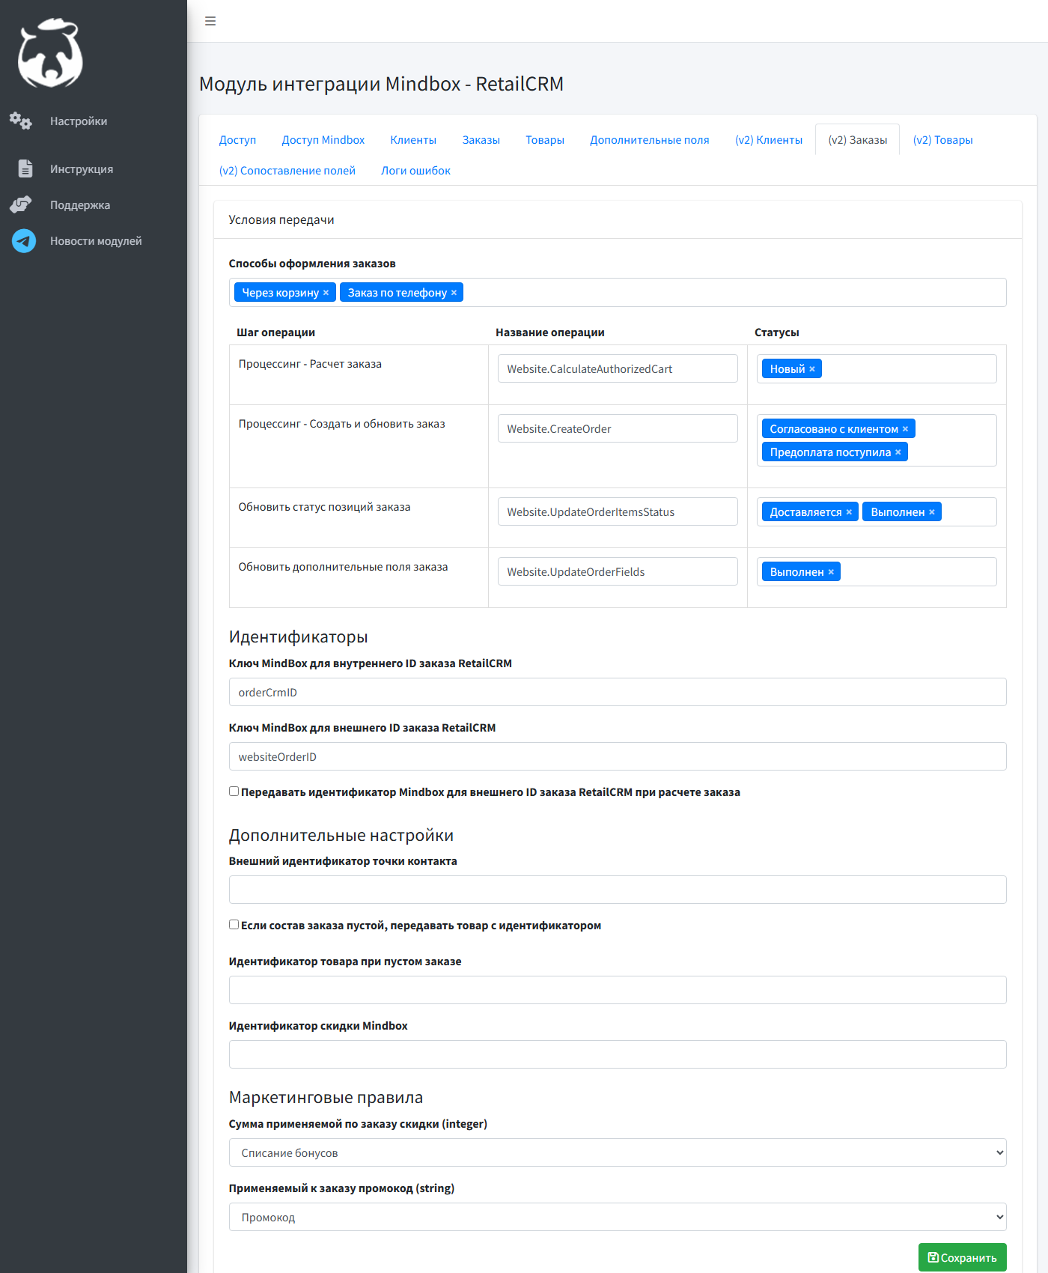The image size is (1048, 1273).
Task: Click the gears icon beside Настройки
Action: [x=21, y=121]
